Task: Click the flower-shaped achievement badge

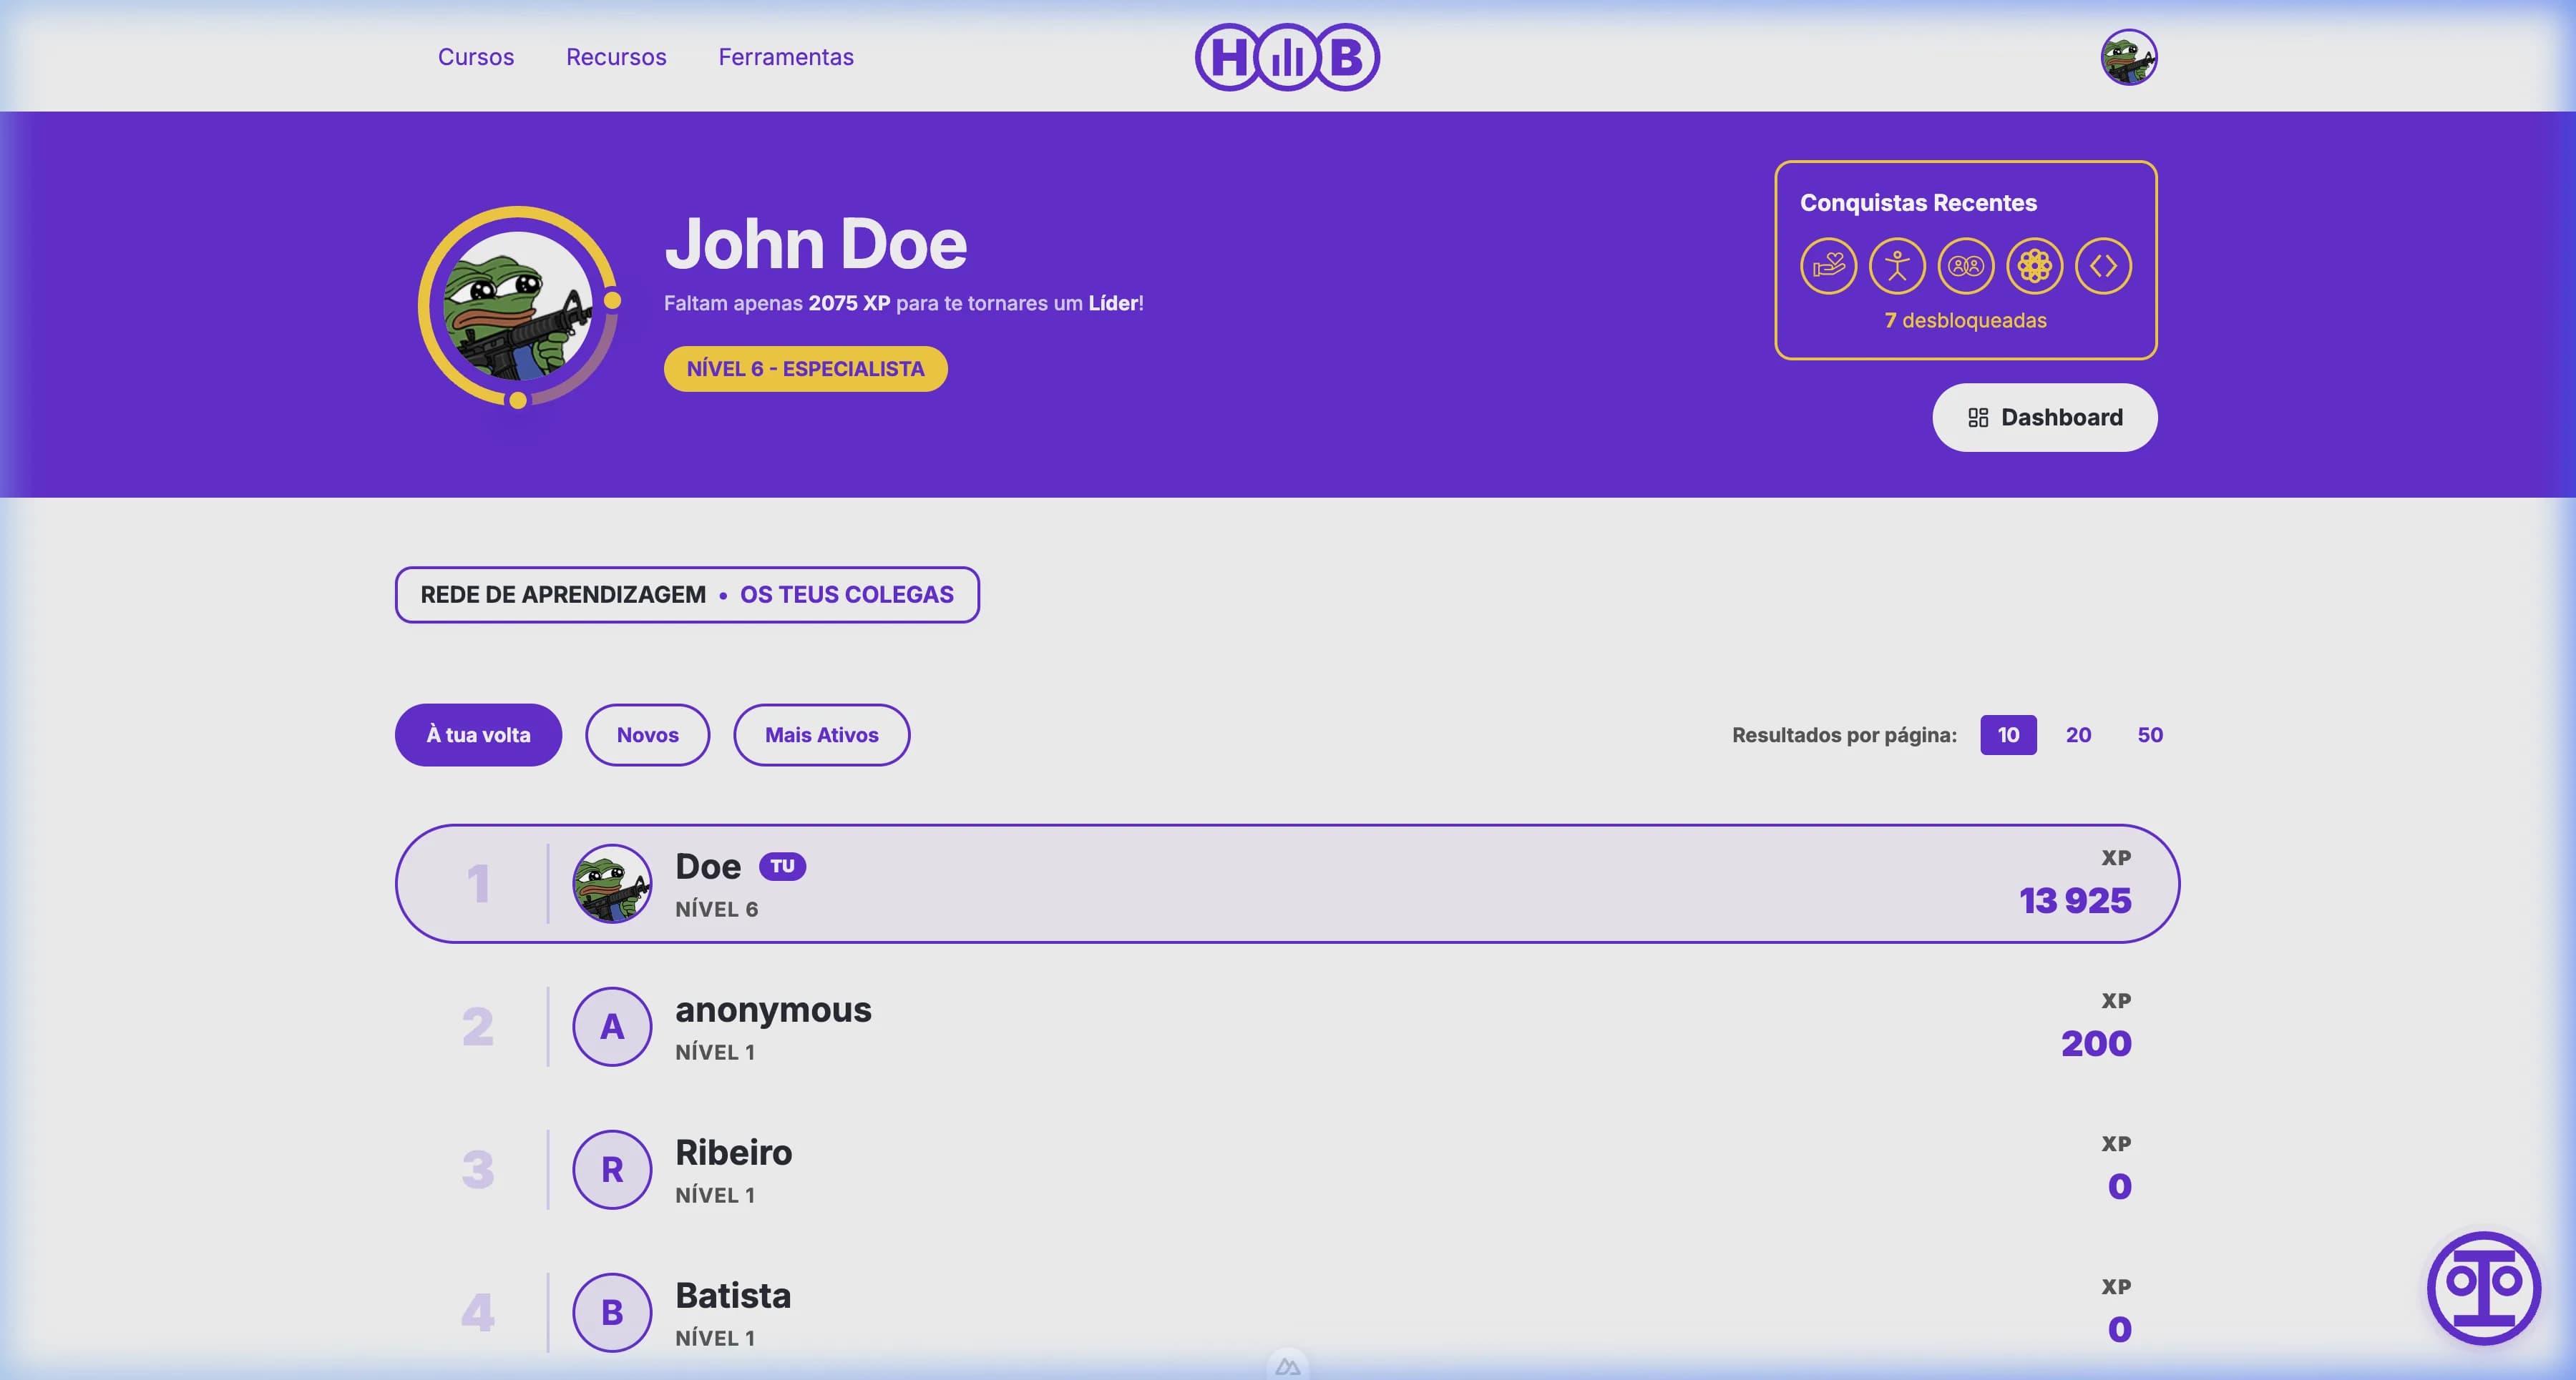Action: 2035,266
